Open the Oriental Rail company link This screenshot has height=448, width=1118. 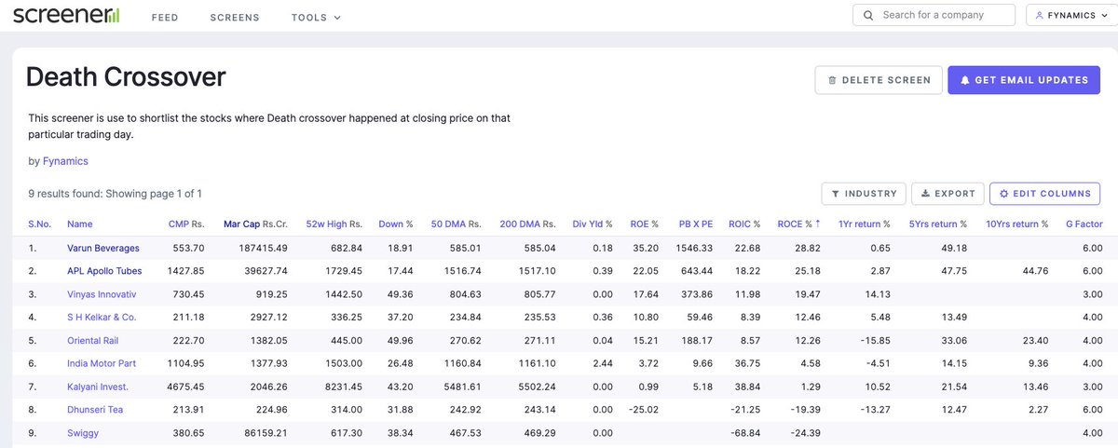[93, 341]
